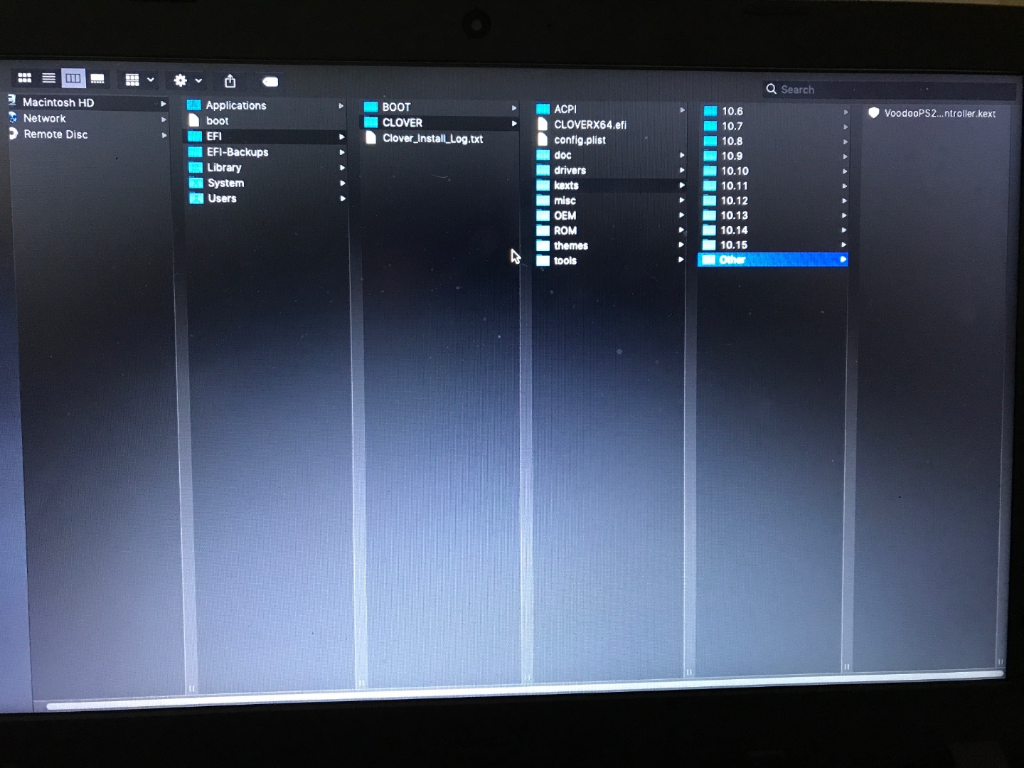Select the '10.9' folder name
The image size is (1024, 768).
[x=732, y=156]
